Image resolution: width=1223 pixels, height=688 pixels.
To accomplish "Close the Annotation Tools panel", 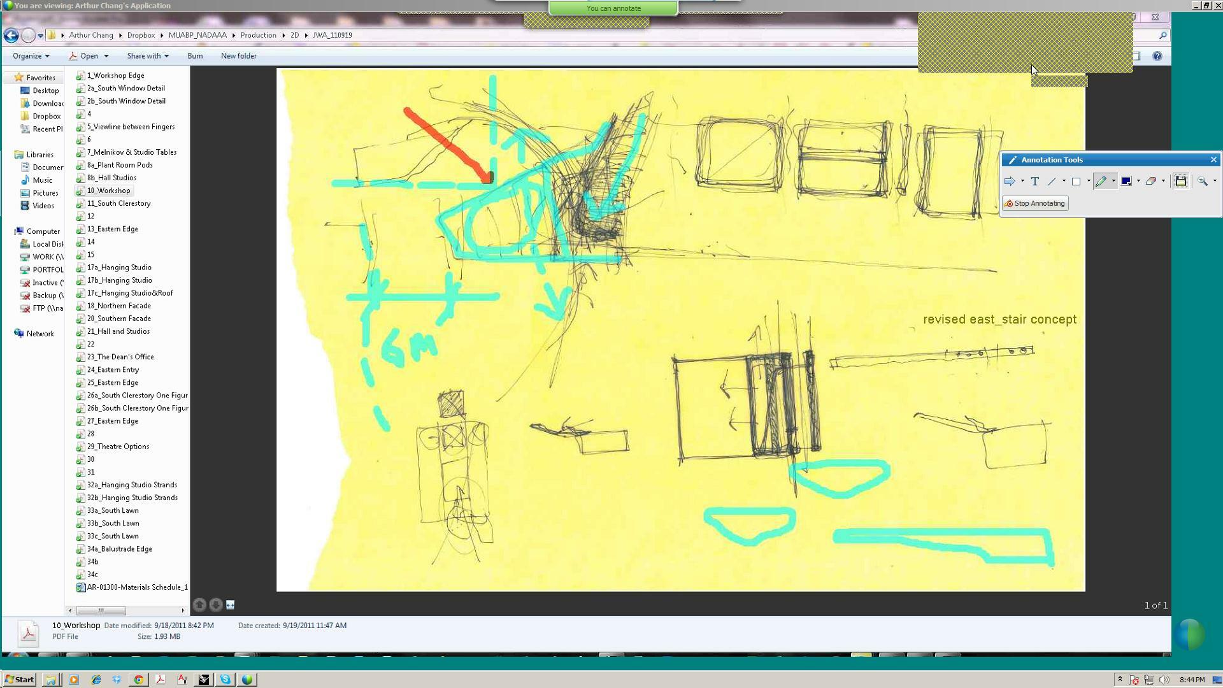I will pyautogui.click(x=1213, y=160).
